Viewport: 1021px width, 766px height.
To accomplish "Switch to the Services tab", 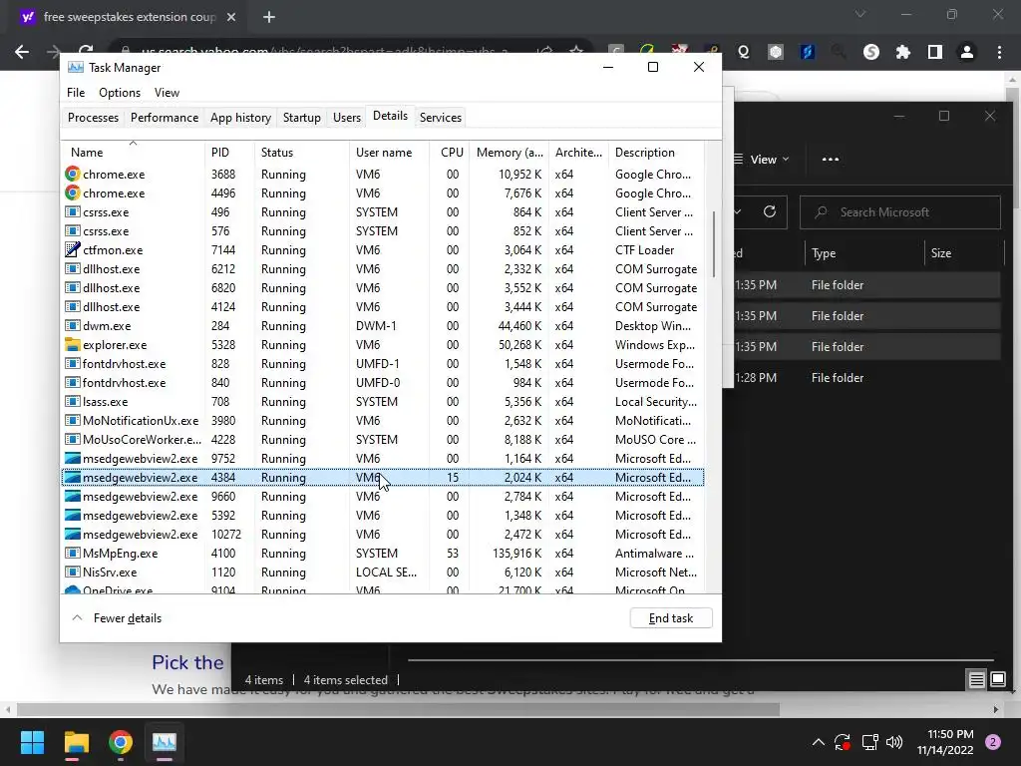I will (440, 118).
